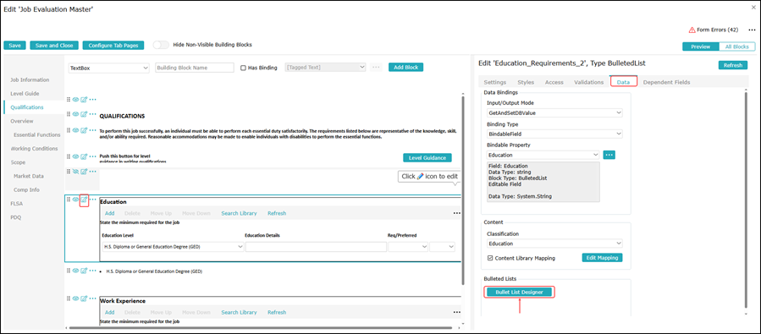Click the Form Errors warning icon
761x334 pixels.
point(692,30)
